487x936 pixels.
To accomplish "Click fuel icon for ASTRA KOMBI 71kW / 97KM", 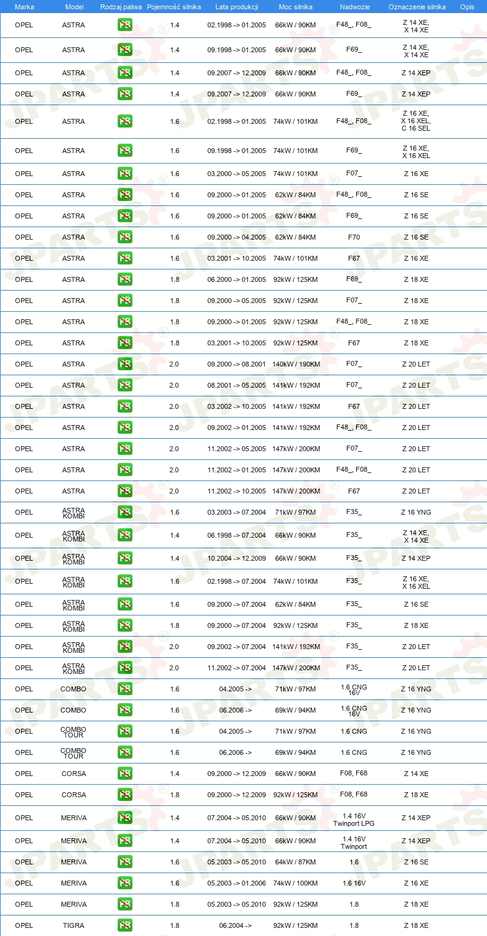I will coord(125,512).
